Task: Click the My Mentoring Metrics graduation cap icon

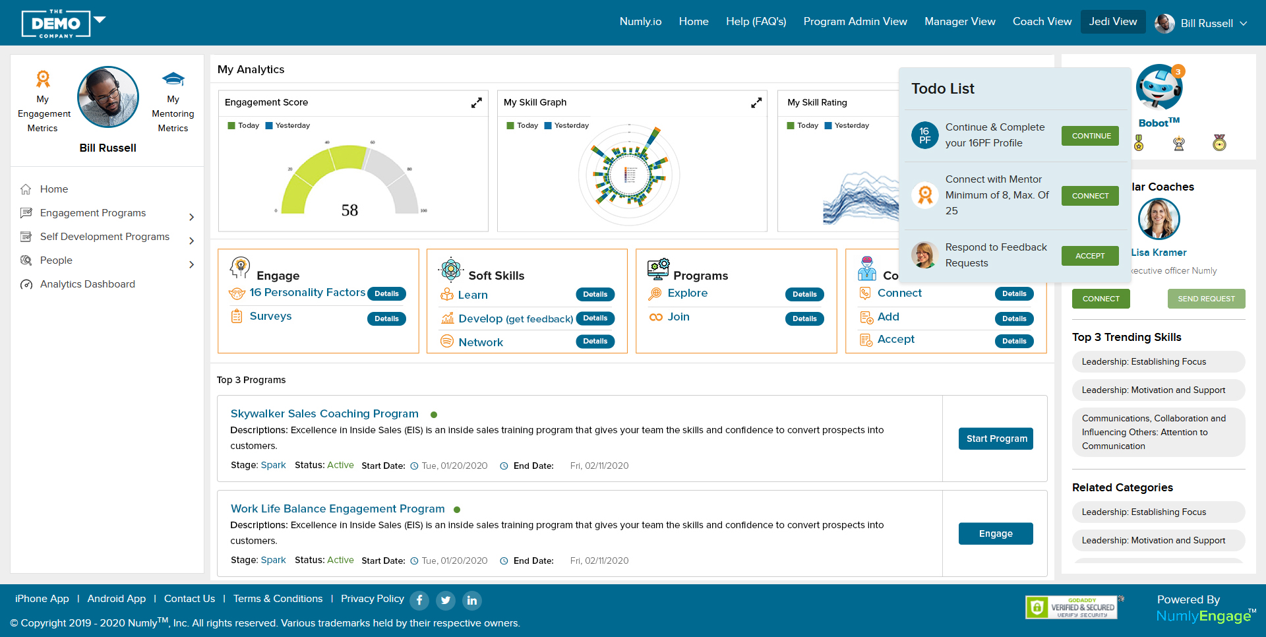Action: click(173, 79)
